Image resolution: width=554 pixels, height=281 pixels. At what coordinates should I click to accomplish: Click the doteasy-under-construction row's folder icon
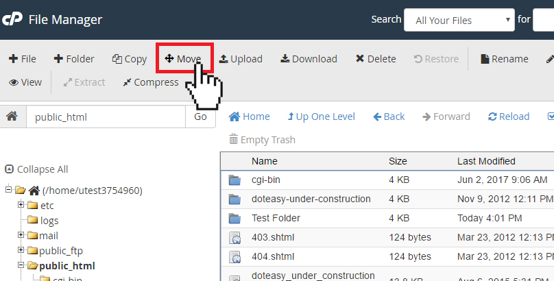[x=234, y=199]
